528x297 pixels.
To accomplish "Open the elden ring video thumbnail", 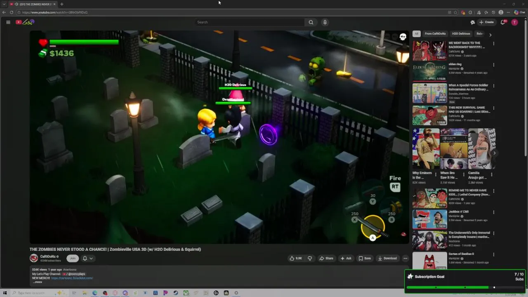I will pyautogui.click(x=429, y=72).
